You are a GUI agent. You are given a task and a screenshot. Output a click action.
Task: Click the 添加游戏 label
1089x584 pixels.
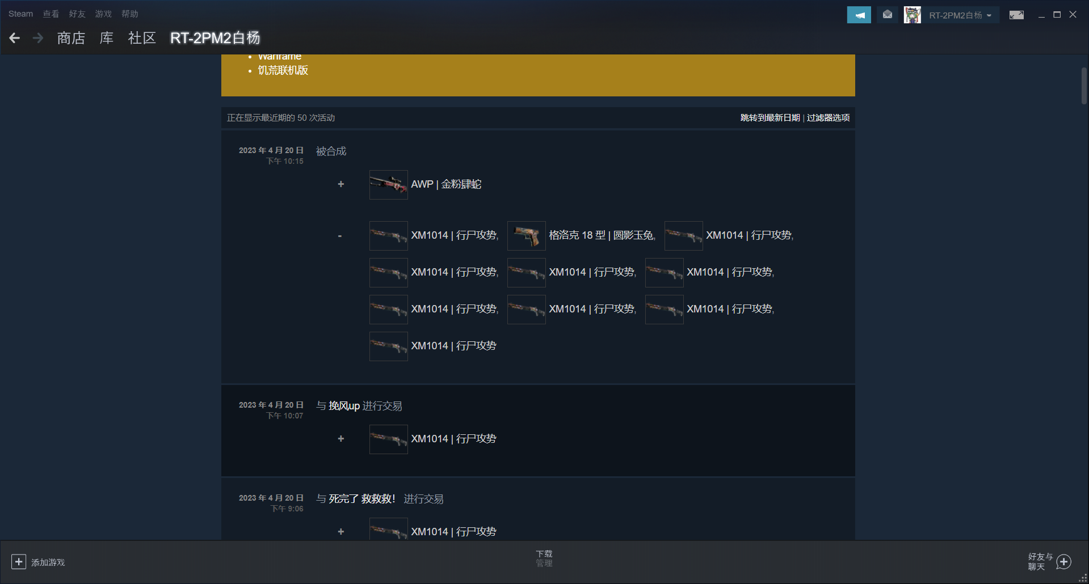point(48,562)
